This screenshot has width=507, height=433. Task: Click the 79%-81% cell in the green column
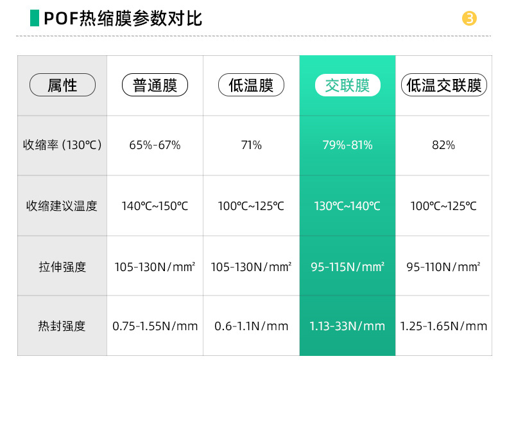pos(347,145)
